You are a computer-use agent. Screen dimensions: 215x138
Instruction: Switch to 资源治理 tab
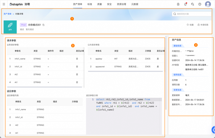click(122, 4)
